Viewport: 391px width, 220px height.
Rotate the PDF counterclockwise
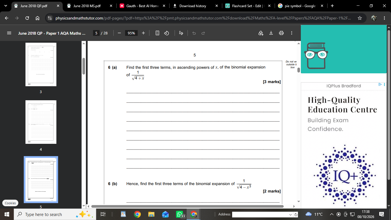click(167, 33)
